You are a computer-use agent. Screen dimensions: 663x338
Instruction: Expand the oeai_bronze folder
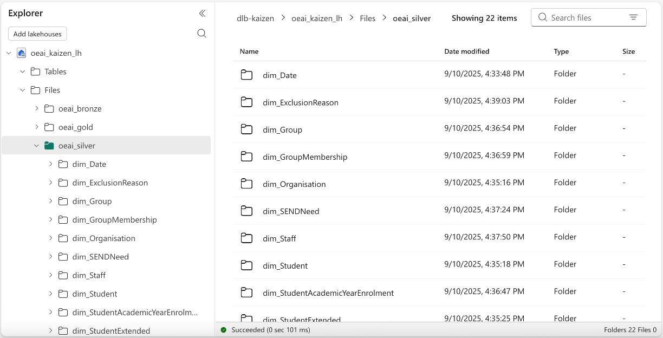(36, 108)
